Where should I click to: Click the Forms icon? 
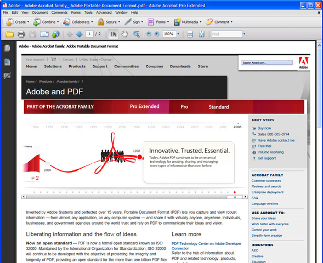pos(151,22)
